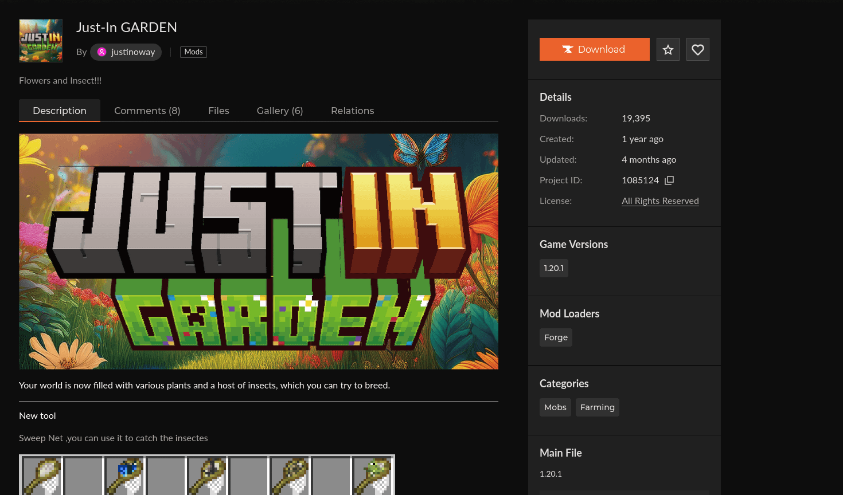Screen dimensions: 843x495
Task: Click the dark insect sweep net icon
Action: coord(208,476)
